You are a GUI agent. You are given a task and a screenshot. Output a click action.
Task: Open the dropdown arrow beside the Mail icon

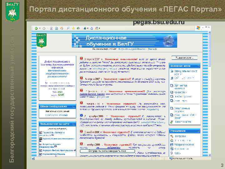(88, 28)
